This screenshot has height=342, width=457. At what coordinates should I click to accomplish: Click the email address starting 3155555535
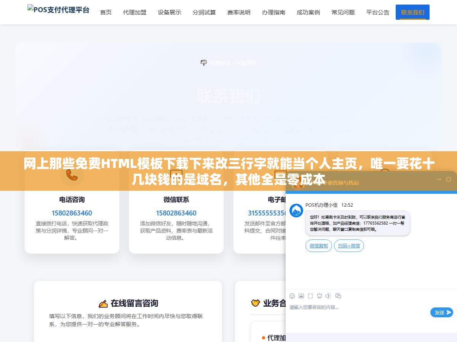267,213
